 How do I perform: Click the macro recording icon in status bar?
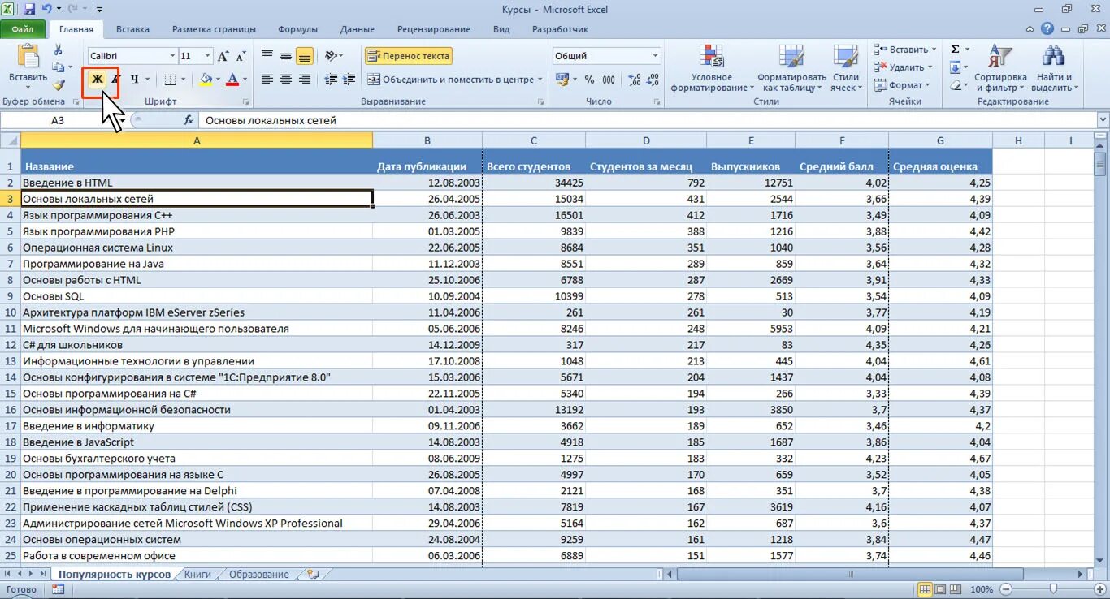[x=58, y=589]
